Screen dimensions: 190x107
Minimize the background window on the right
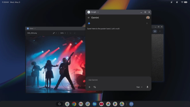155,27
